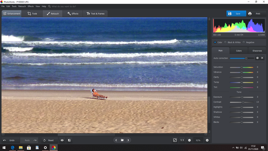The height and width of the screenshot is (151, 268).
Task: Open Auto correction gear settings
Action: click(x=257, y=58)
